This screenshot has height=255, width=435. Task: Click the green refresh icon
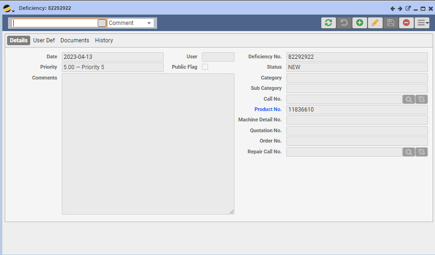click(x=328, y=23)
